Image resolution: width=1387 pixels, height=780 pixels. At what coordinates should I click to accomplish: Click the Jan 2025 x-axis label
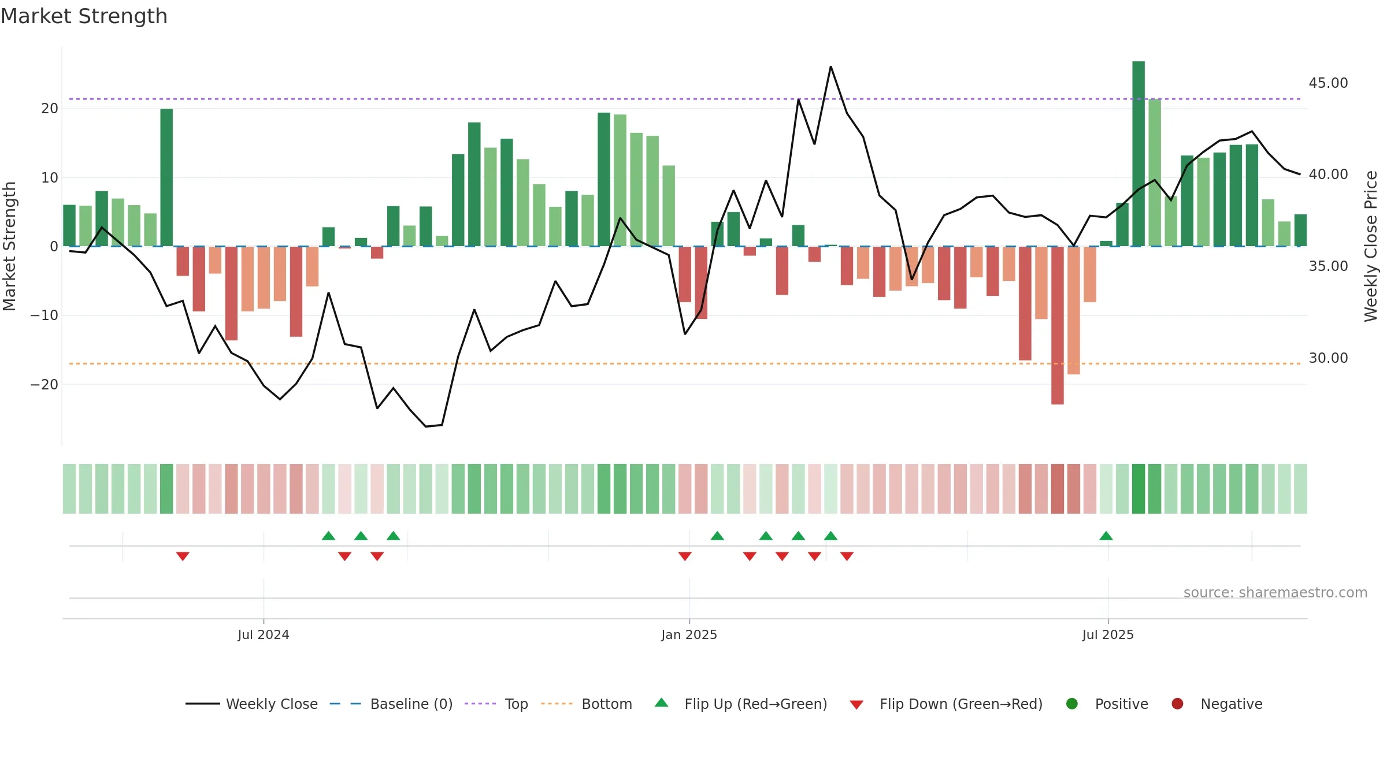click(x=689, y=634)
